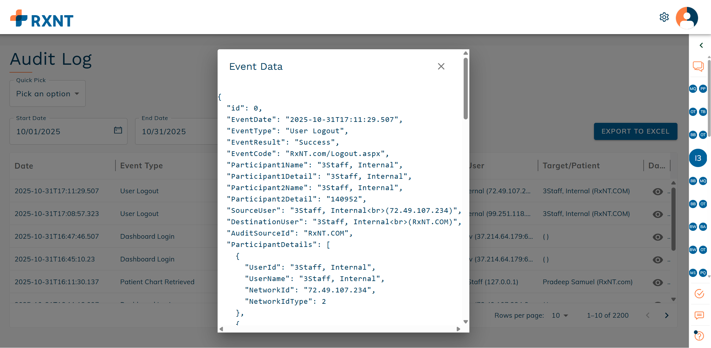Change the rows per page value
The image size is (711, 348).
pos(559,315)
